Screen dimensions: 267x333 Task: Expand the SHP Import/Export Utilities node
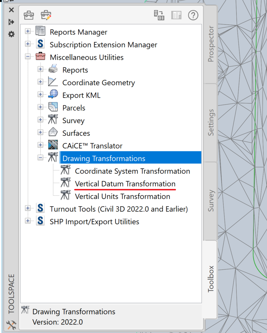coord(27,221)
